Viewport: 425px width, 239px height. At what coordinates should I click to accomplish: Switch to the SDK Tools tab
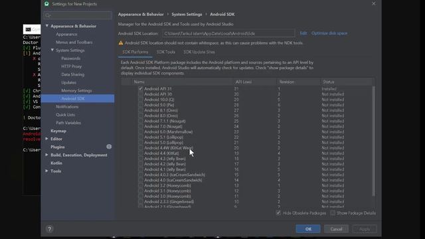tap(166, 52)
